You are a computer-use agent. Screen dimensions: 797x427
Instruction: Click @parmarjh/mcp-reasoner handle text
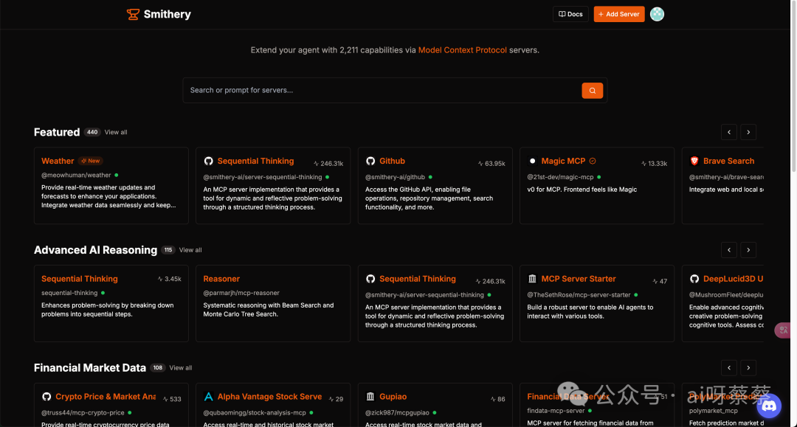point(241,293)
